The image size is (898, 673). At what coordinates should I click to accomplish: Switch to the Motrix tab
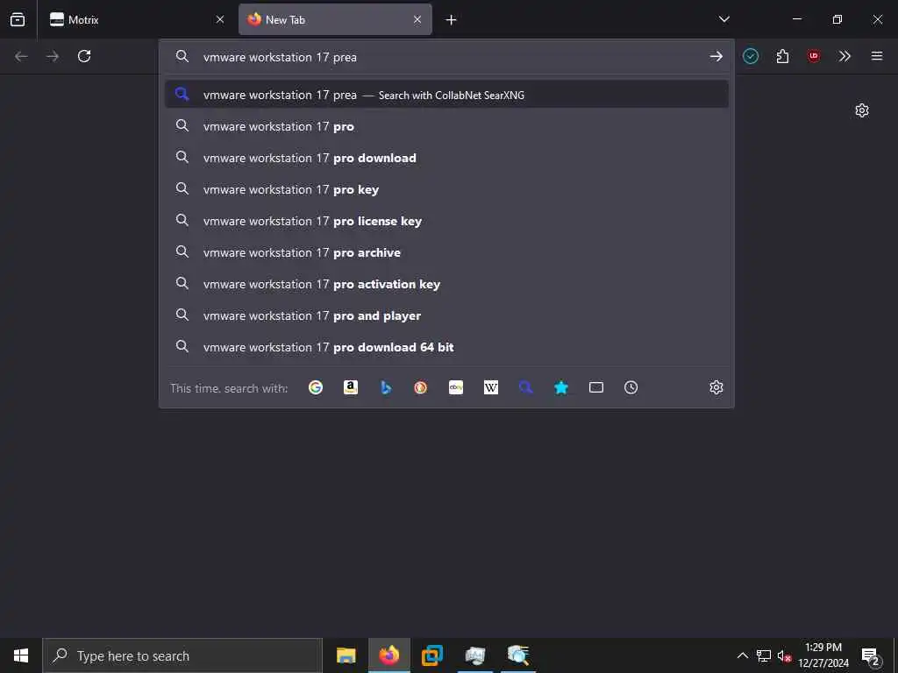138,19
